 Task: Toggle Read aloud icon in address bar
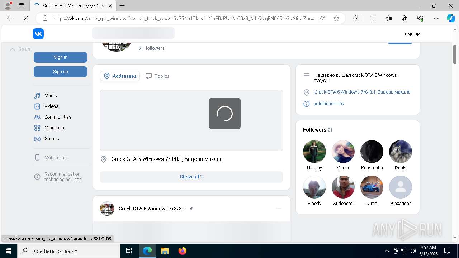pos(322,18)
